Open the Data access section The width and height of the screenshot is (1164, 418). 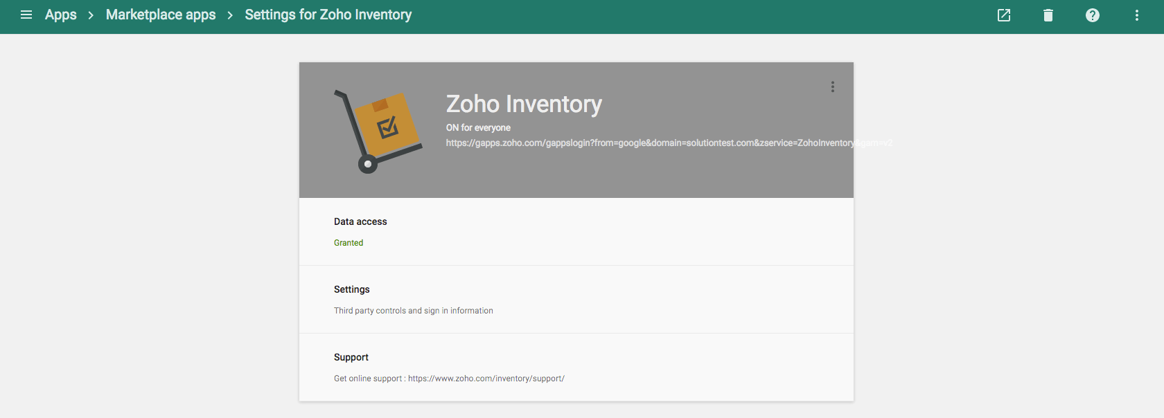(360, 221)
